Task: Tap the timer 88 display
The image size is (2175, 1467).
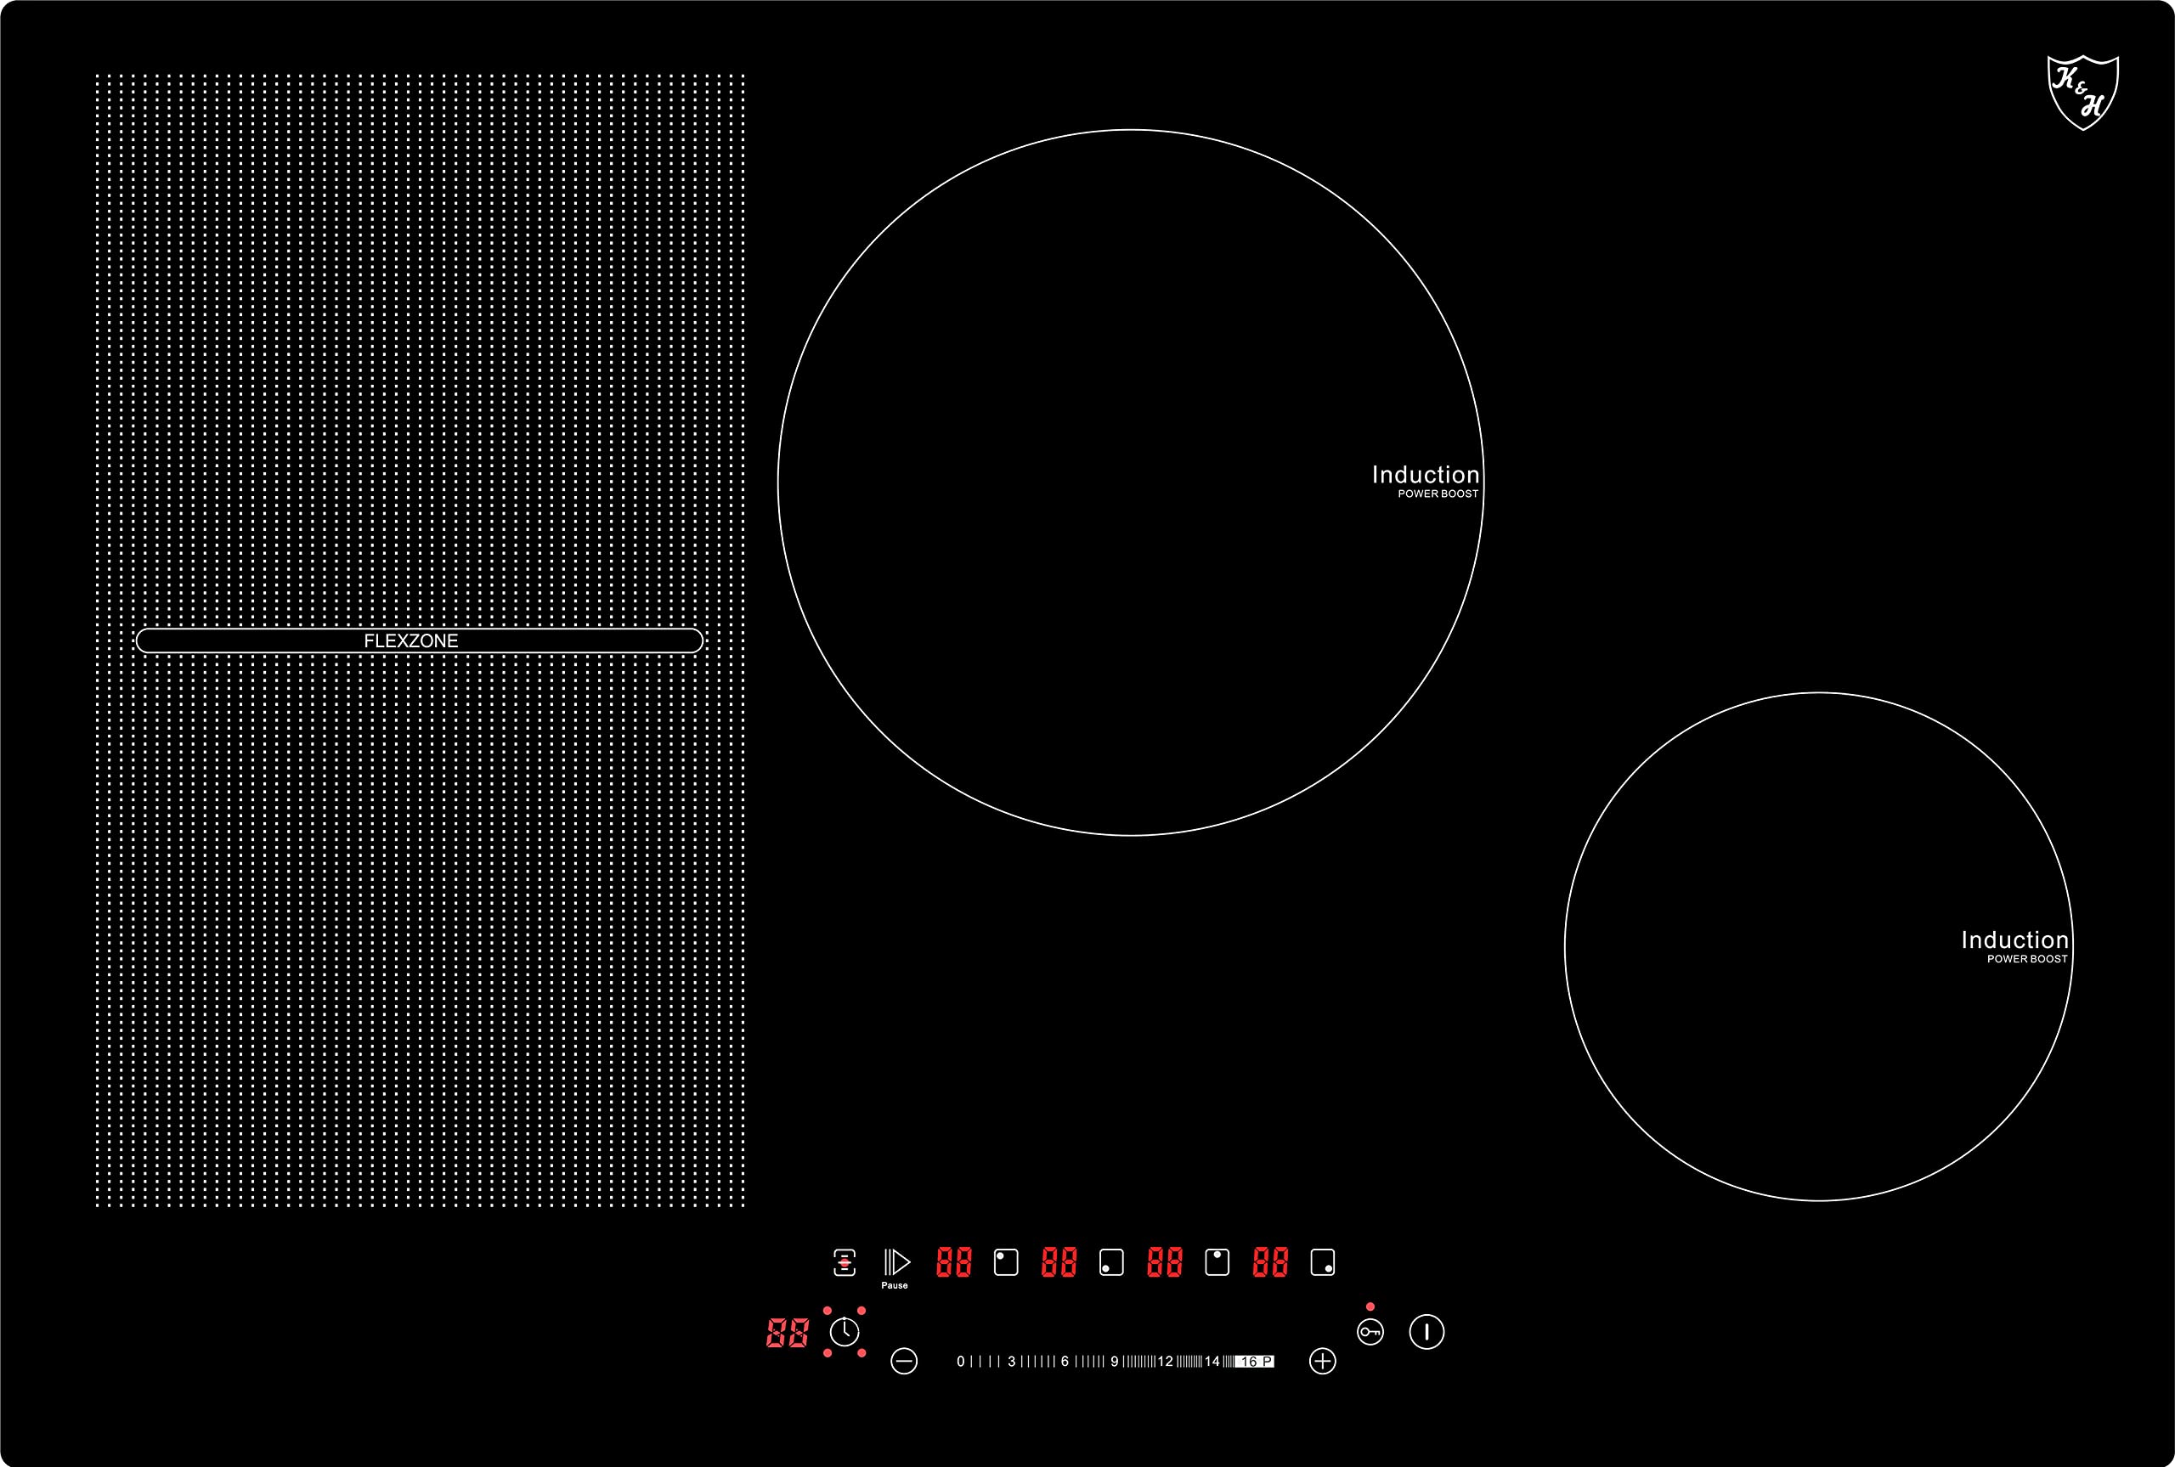Action: [788, 1332]
